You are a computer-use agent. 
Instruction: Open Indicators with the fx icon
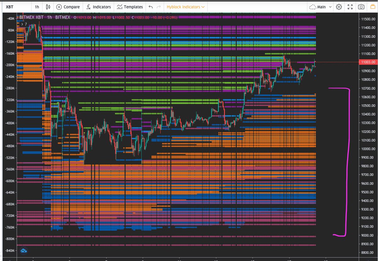pos(89,7)
